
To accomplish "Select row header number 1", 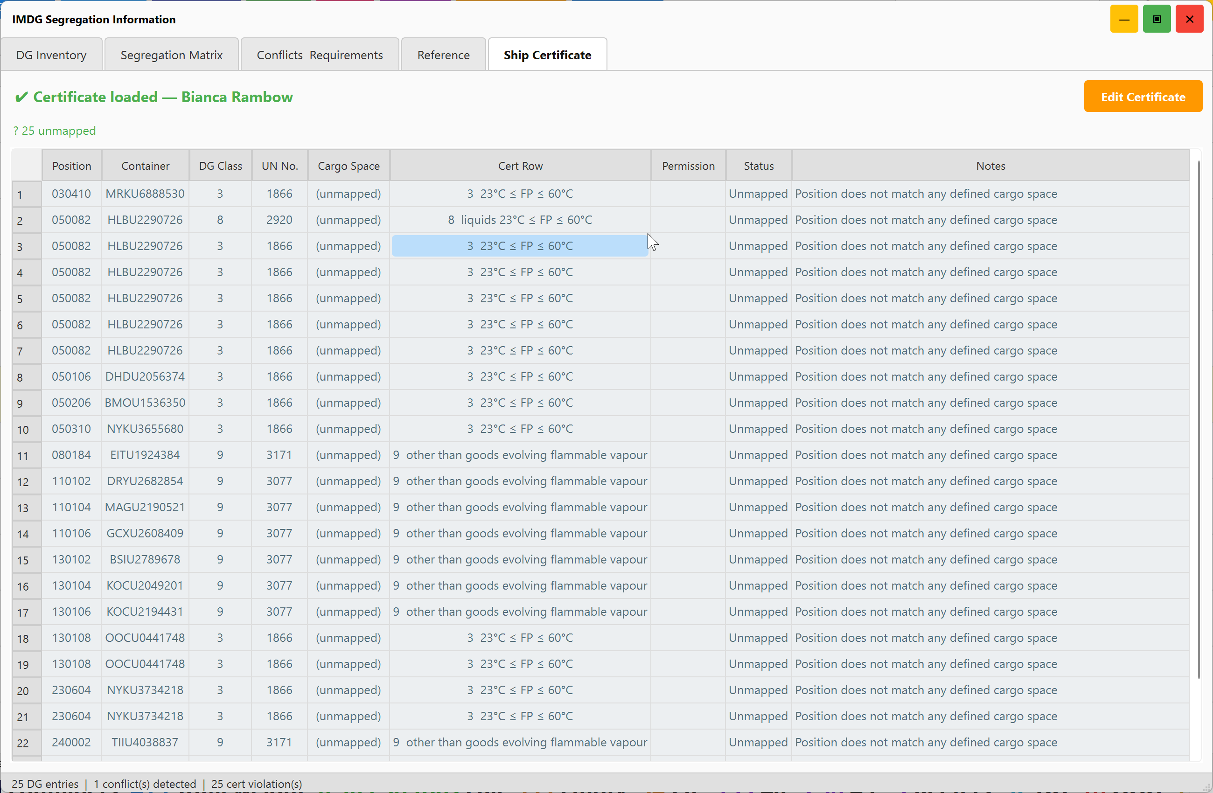I will [27, 194].
